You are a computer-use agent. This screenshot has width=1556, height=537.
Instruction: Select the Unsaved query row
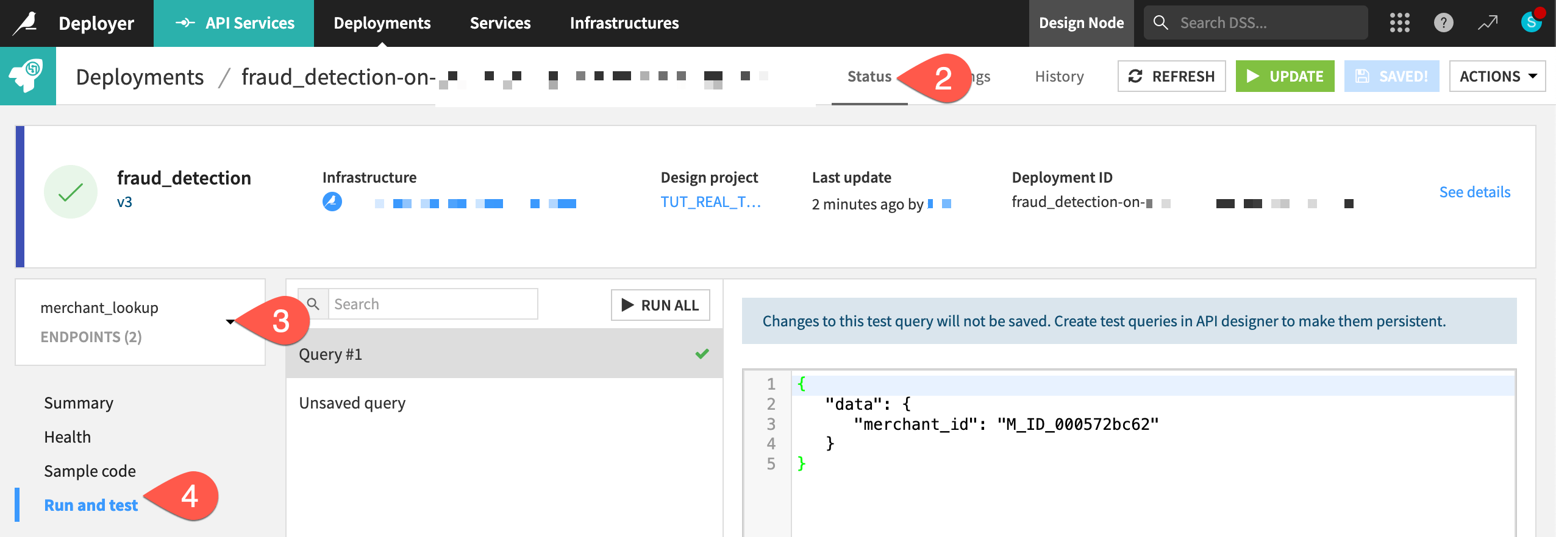click(x=504, y=403)
